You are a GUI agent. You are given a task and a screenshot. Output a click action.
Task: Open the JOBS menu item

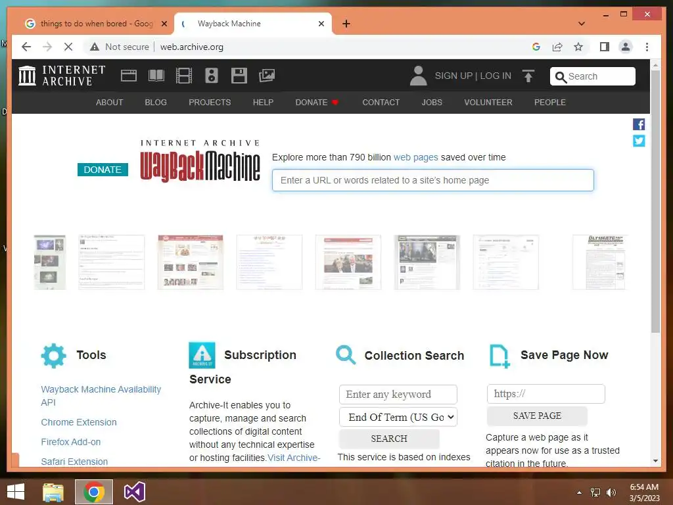432,103
